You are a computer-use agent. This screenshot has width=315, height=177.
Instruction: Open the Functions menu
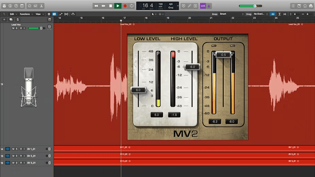coord(26,14)
